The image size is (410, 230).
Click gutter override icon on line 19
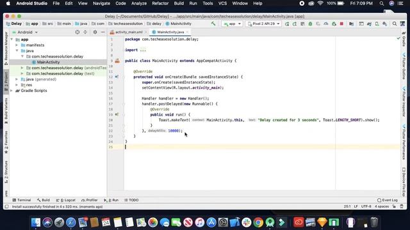tap(117, 114)
